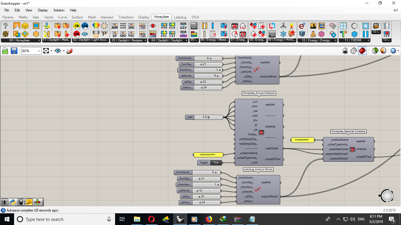Click the flame heating HVAC icon

(x=292, y=26)
